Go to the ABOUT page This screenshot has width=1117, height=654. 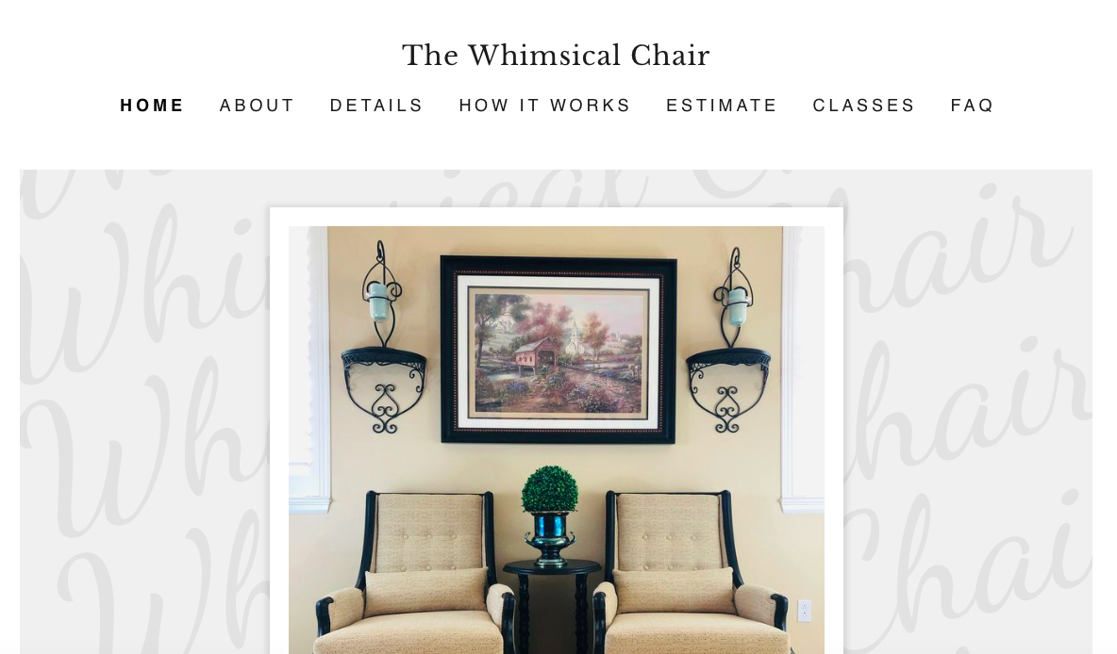click(x=257, y=106)
